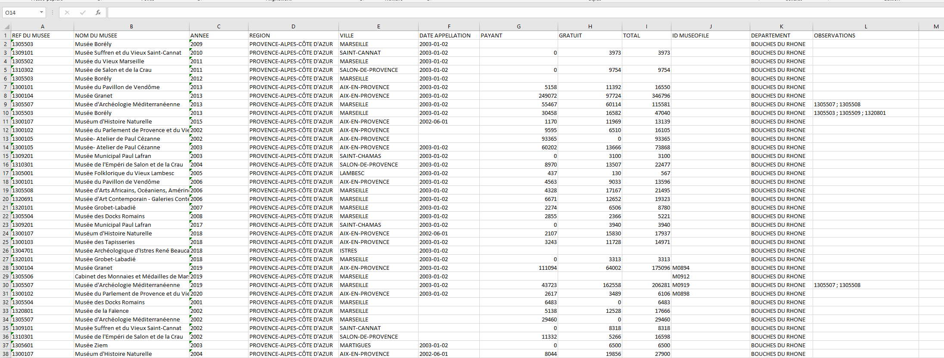Image resolution: width=944 pixels, height=358 pixels.
Task: Select column L header
Action: [866, 26]
